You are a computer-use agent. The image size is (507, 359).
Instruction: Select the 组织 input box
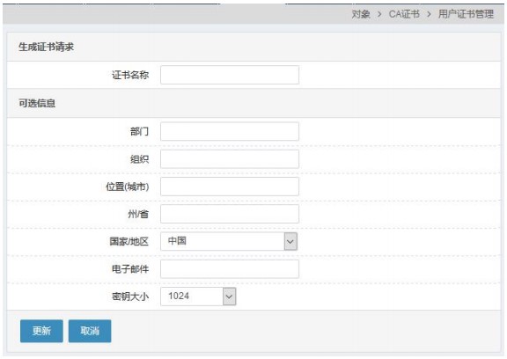click(x=230, y=159)
